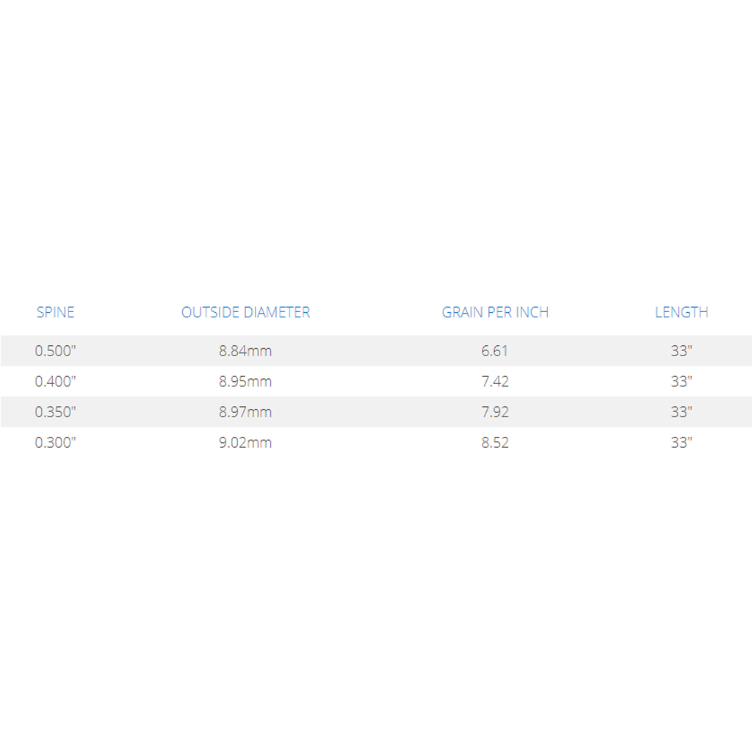This screenshot has height=752, width=752.
Task: Click the 7.92 grain per inch value
Action: coord(495,412)
